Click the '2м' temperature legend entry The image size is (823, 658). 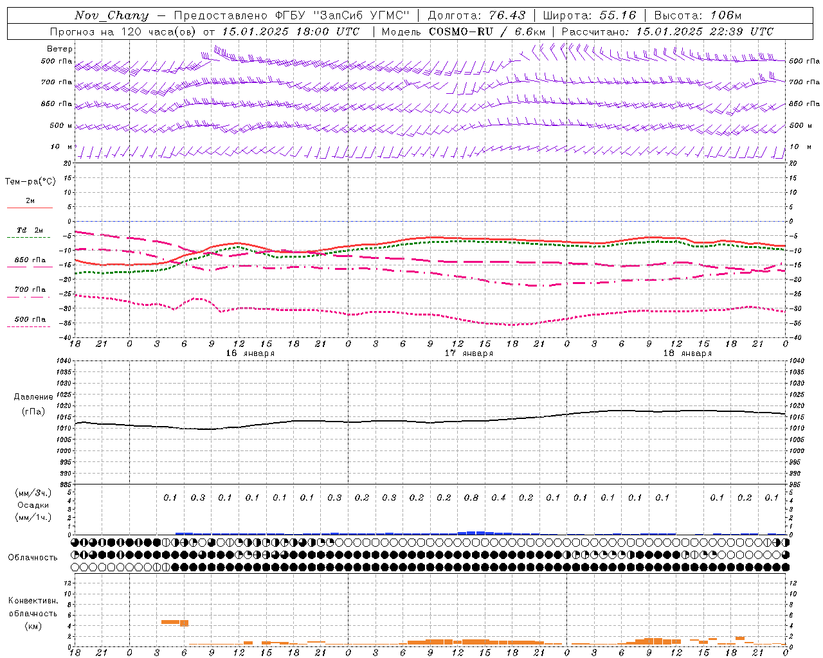pyautogui.click(x=30, y=201)
